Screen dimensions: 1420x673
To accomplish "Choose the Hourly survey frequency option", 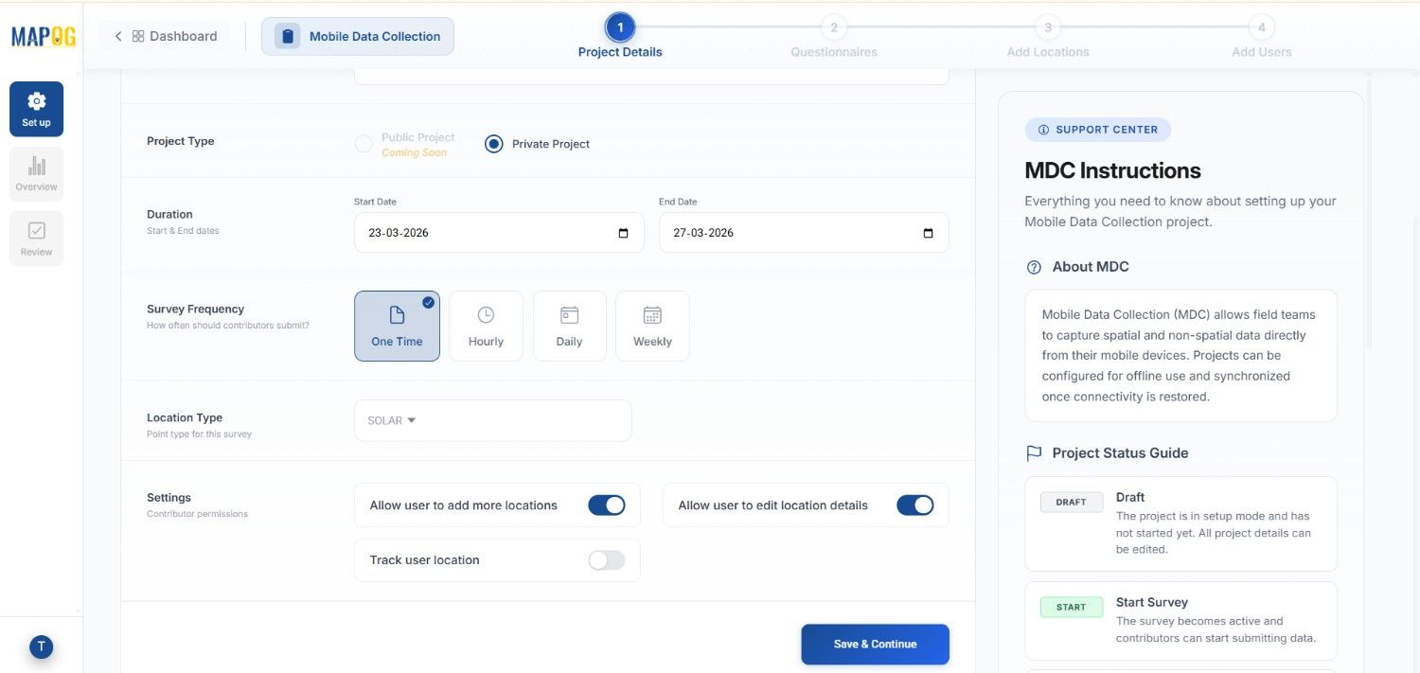I will pyautogui.click(x=486, y=326).
